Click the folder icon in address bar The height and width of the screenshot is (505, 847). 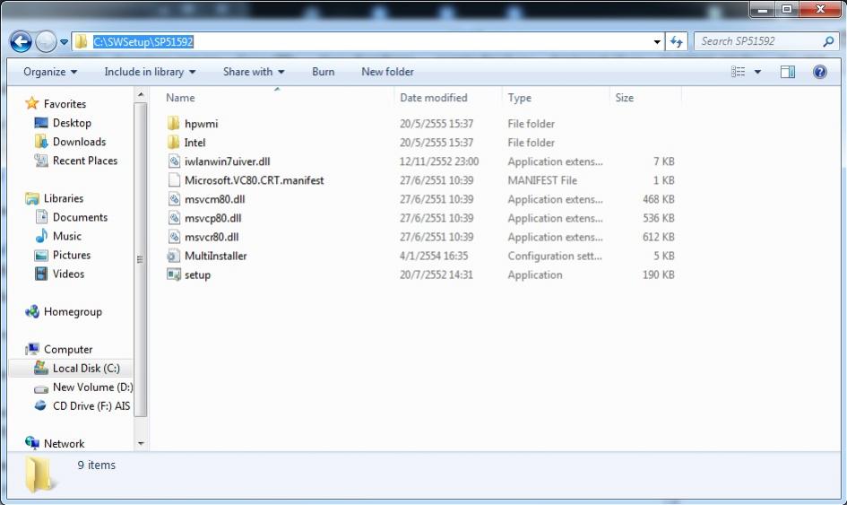point(81,41)
